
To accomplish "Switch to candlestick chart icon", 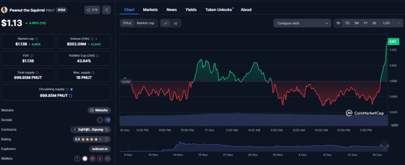I will click(176, 23).
